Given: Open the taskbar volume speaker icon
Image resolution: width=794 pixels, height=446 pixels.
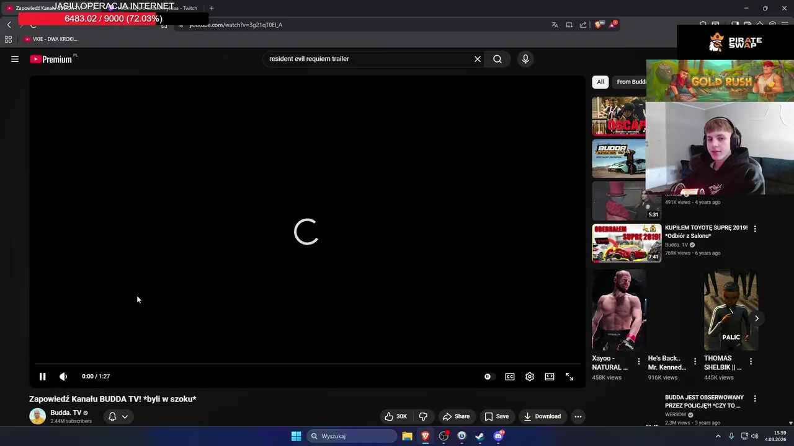Looking at the screenshot, I should pyautogui.click(x=755, y=436).
